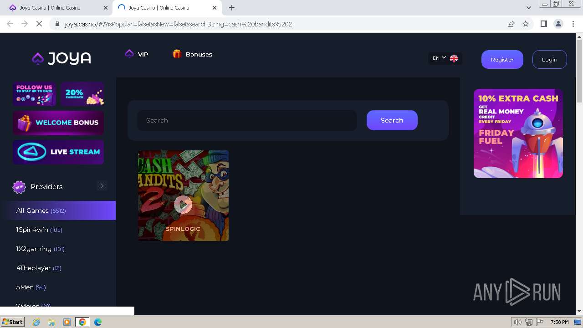Select All Games (8512) category
This screenshot has width=583, height=328.
click(x=58, y=210)
